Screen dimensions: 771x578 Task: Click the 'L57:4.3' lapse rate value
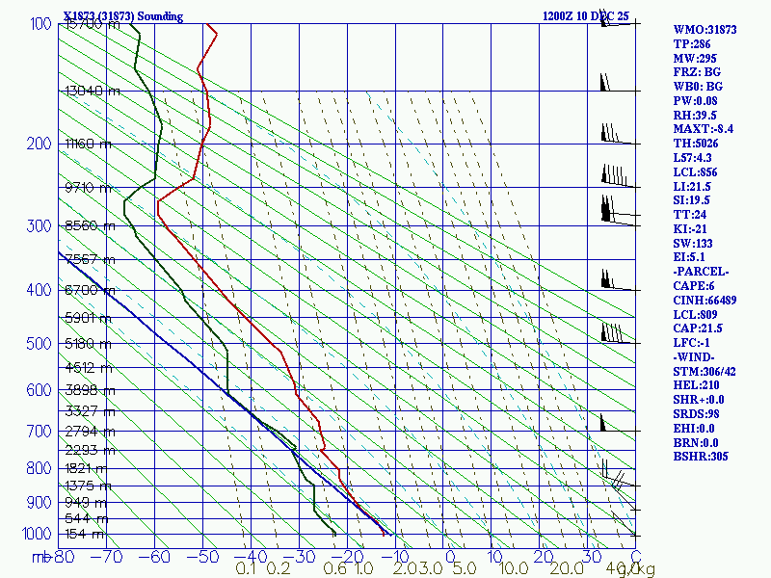[x=692, y=158]
